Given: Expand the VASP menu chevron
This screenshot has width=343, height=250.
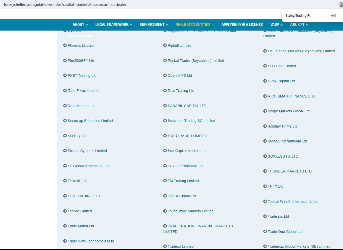Looking at the screenshot, I should (x=281, y=25).
